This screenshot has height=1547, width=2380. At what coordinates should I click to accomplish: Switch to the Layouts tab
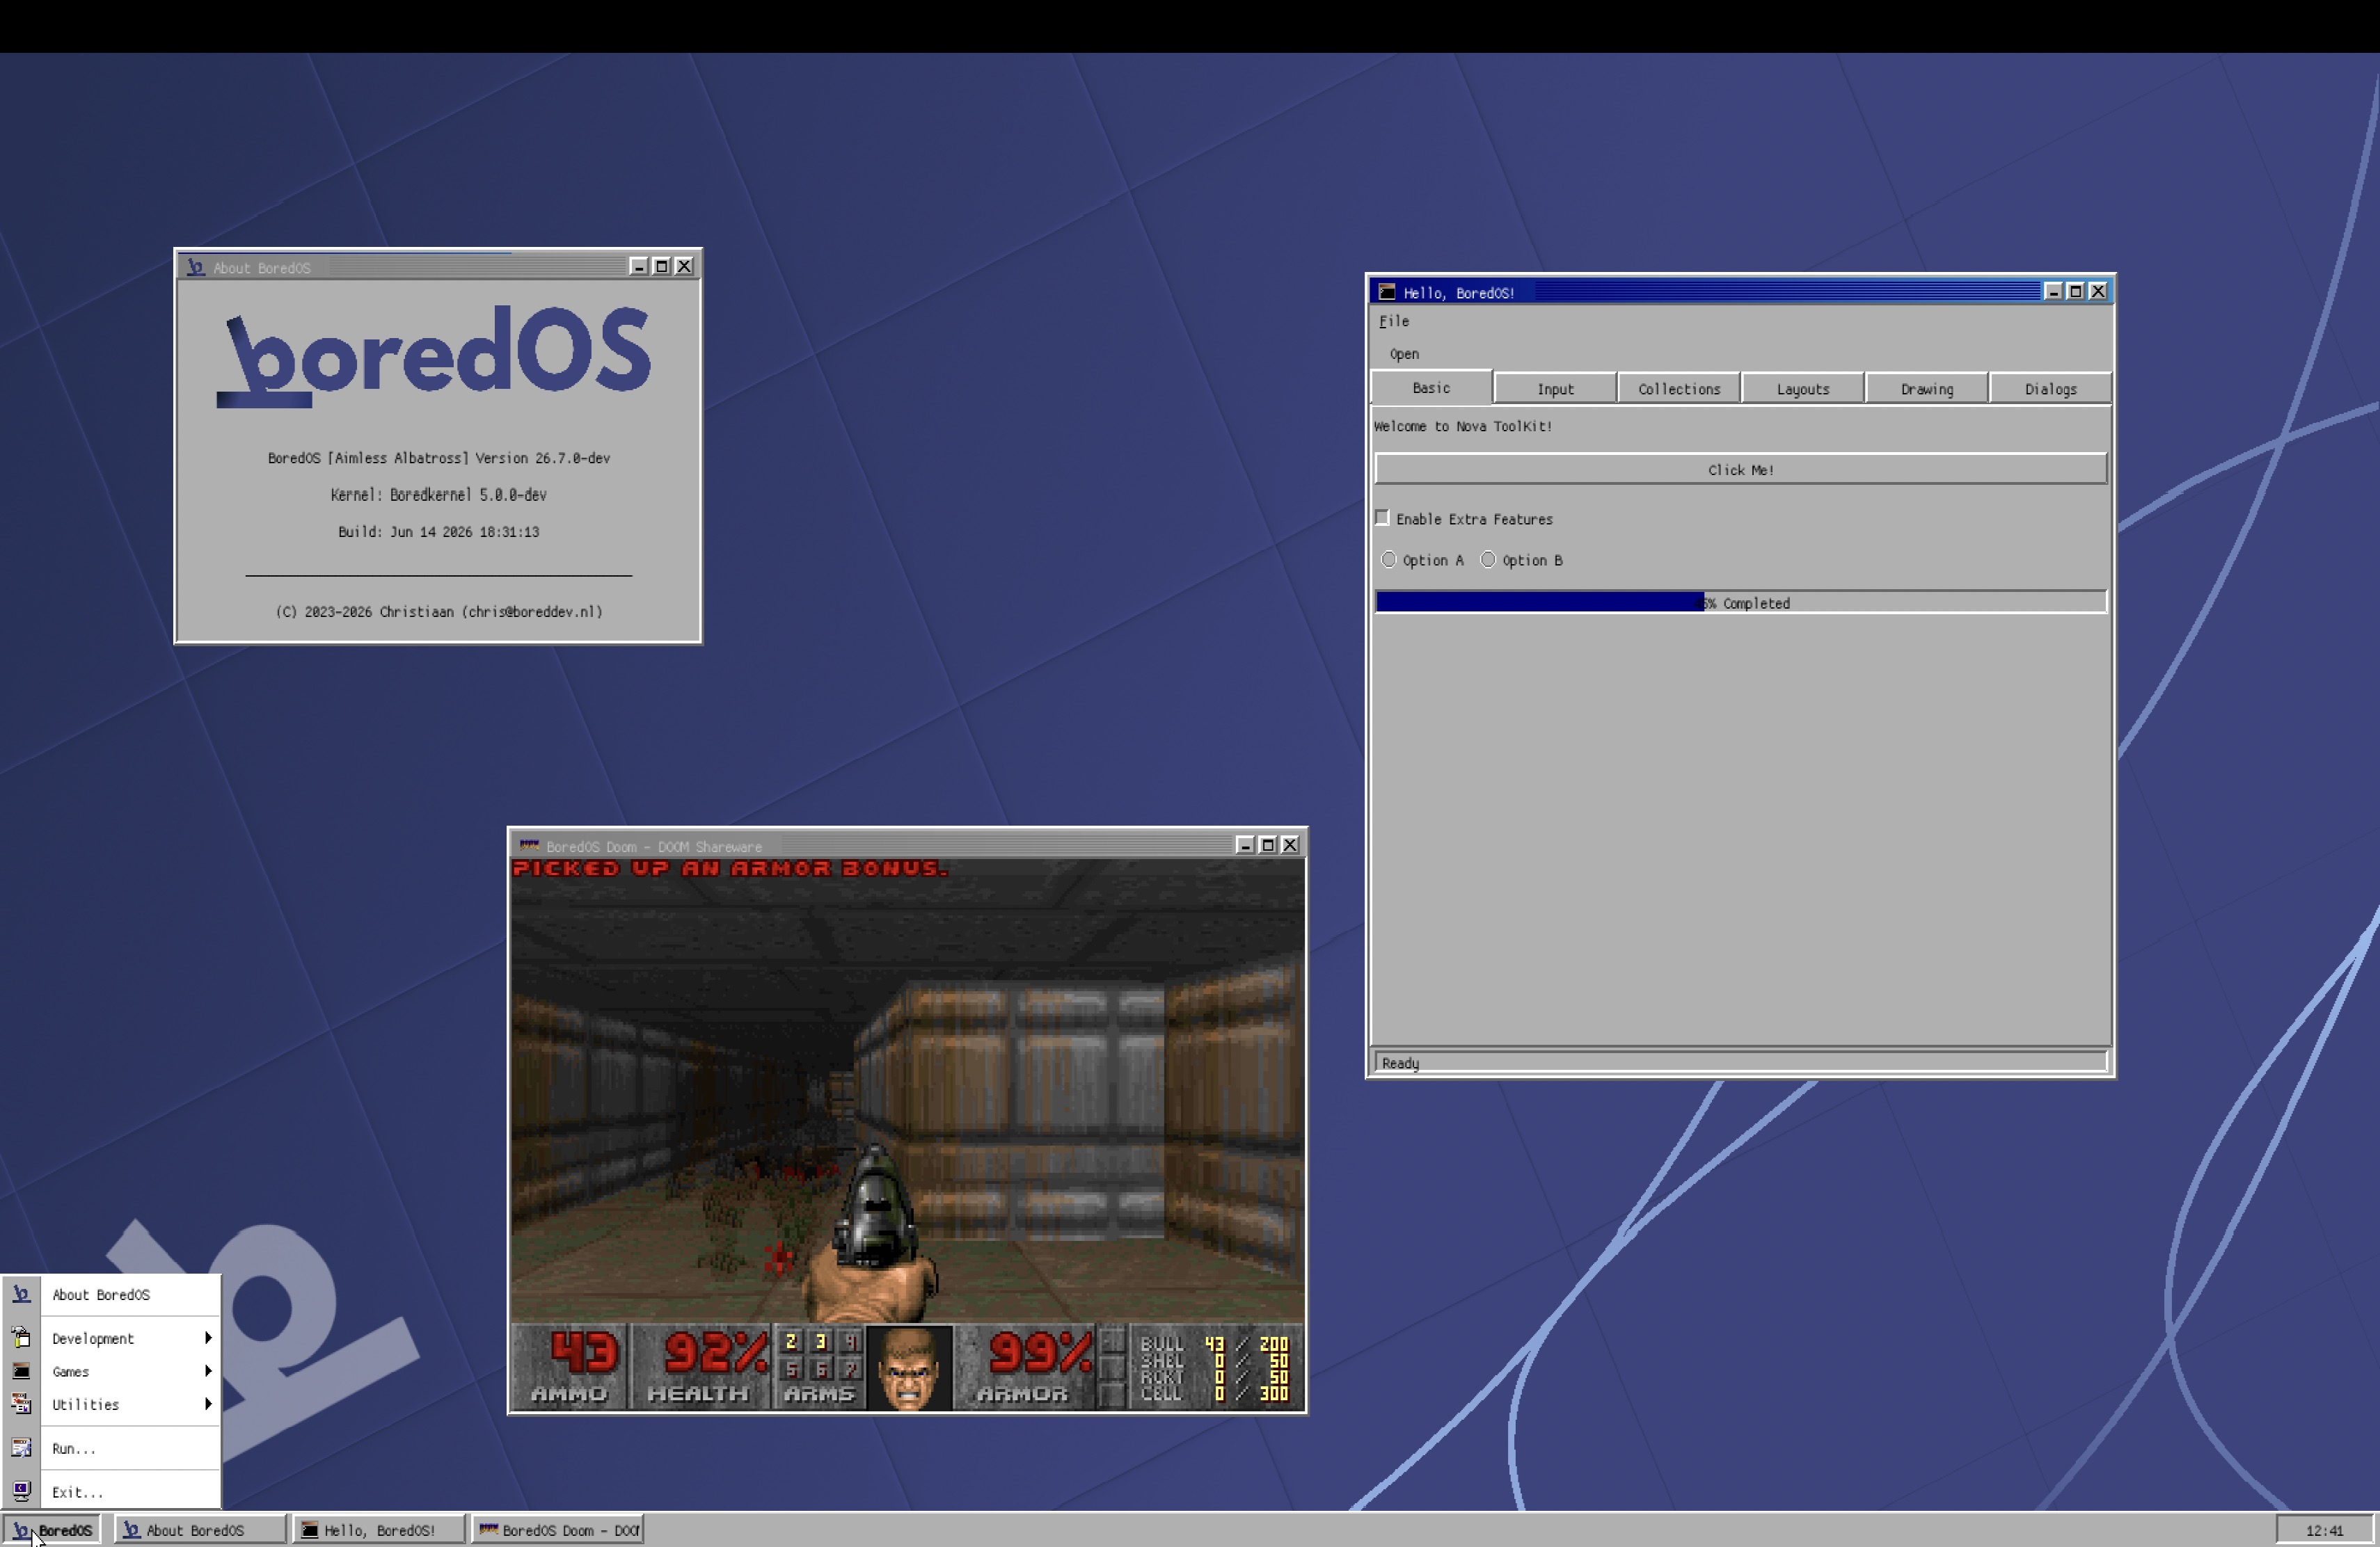[x=1803, y=389]
